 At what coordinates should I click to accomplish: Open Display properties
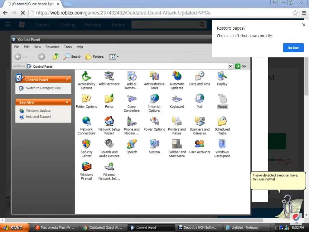[x=222, y=79]
